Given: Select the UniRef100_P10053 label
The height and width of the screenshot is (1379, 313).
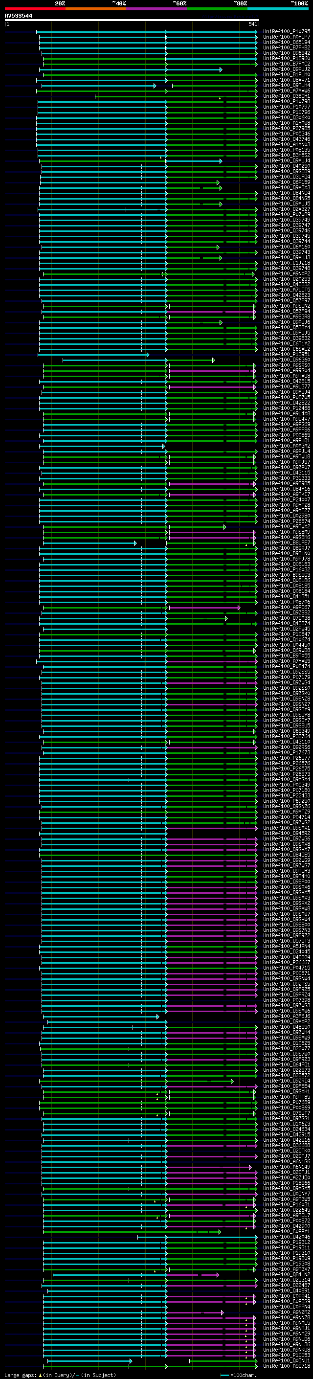Looking at the screenshot, I should [x=287, y=1355].
